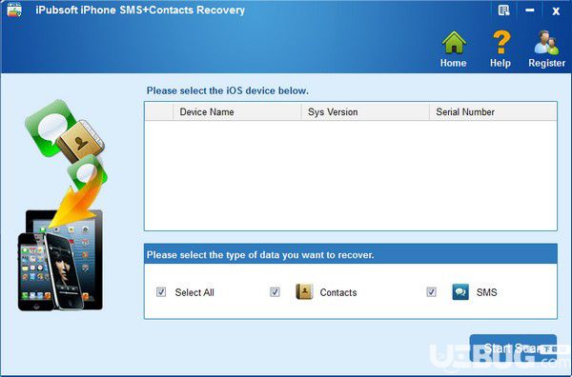Uncheck the Contacts checkbox
The width and height of the screenshot is (572, 377).
coord(275,291)
